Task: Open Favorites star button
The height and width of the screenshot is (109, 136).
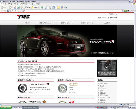Action: pyautogui.click(x=35, y=7)
